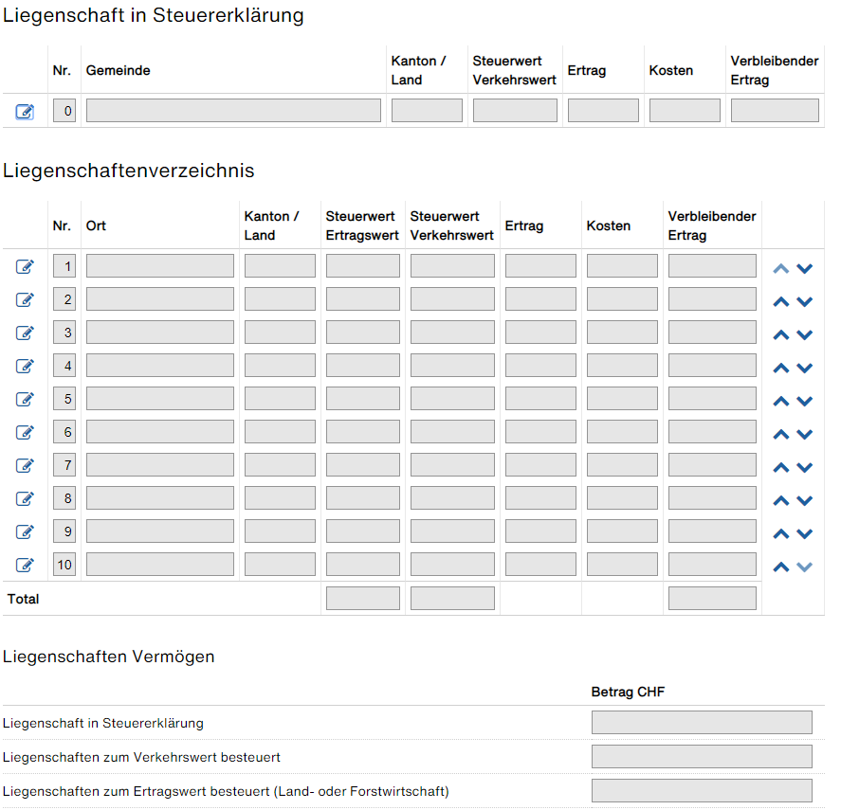Click Kanton / Land field in row 2
841x810 pixels.
(x=280, y=299)
